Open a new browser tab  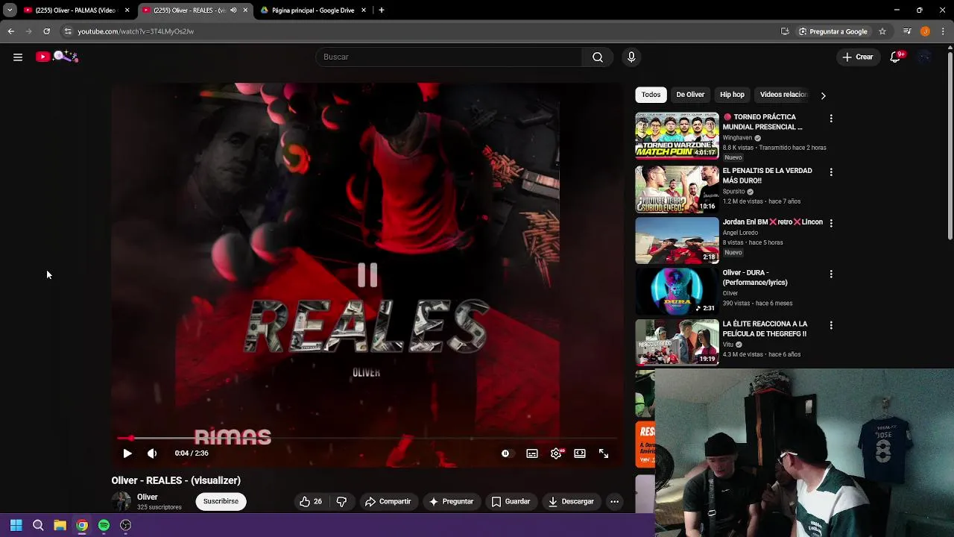coord(382,10)
